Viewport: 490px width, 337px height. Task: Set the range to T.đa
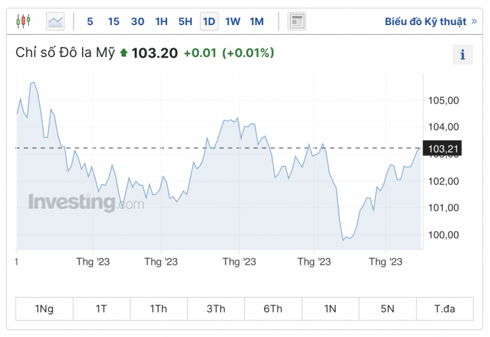tap(445, 309)
